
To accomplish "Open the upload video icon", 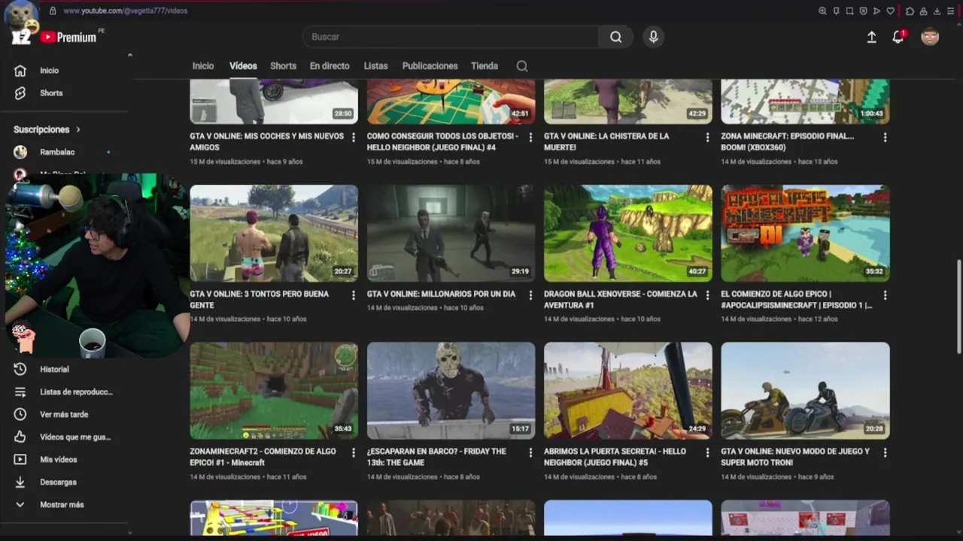I will (x=871, y=37).
